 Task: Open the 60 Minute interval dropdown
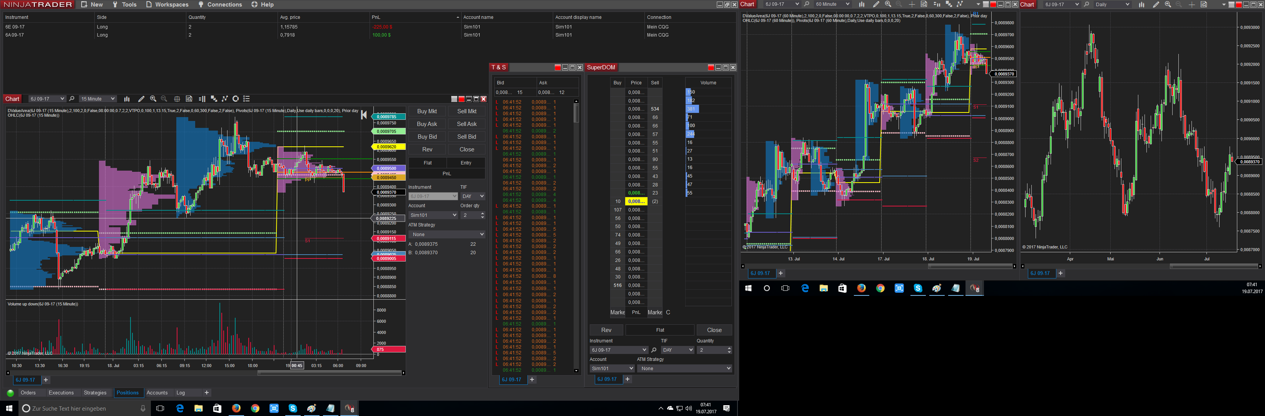tap(832, 4)
